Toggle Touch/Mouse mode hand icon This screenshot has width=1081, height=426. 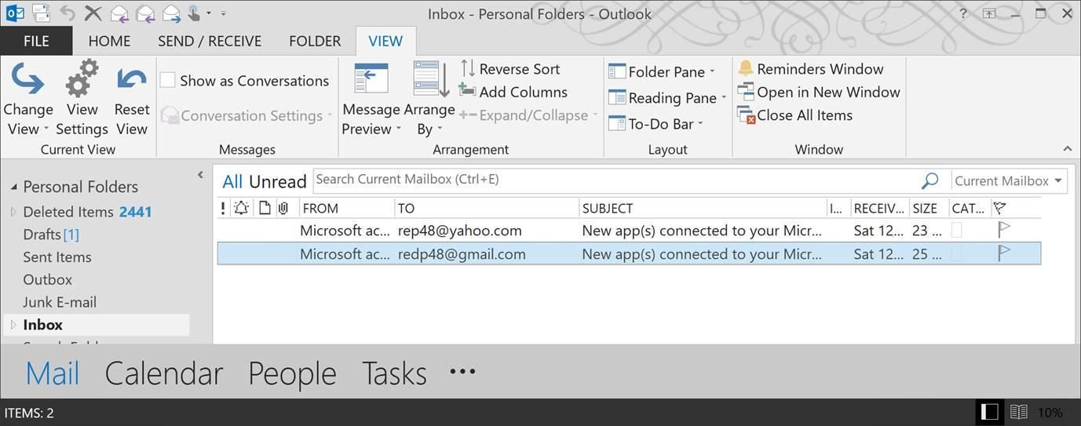click(x=194, y=13)
